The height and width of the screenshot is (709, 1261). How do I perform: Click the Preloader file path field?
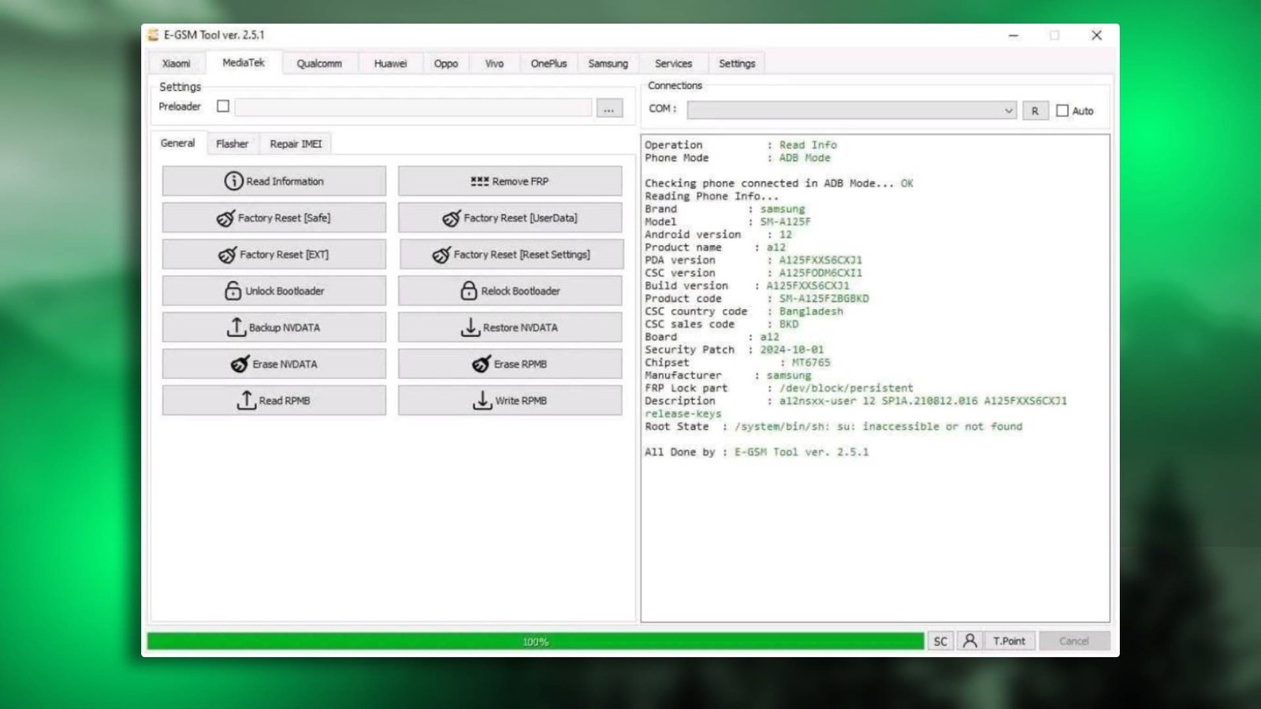pyautogui.click(x=414, y=106)
